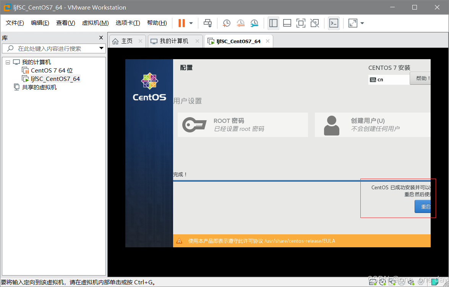Viewport: 449px width, 287px height.
Task: Click the VMware Workstation title bar icon
Action: (7, 7)
